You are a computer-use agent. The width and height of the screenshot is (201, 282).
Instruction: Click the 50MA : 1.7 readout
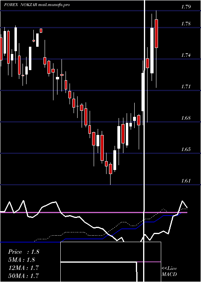pos(23,276)
